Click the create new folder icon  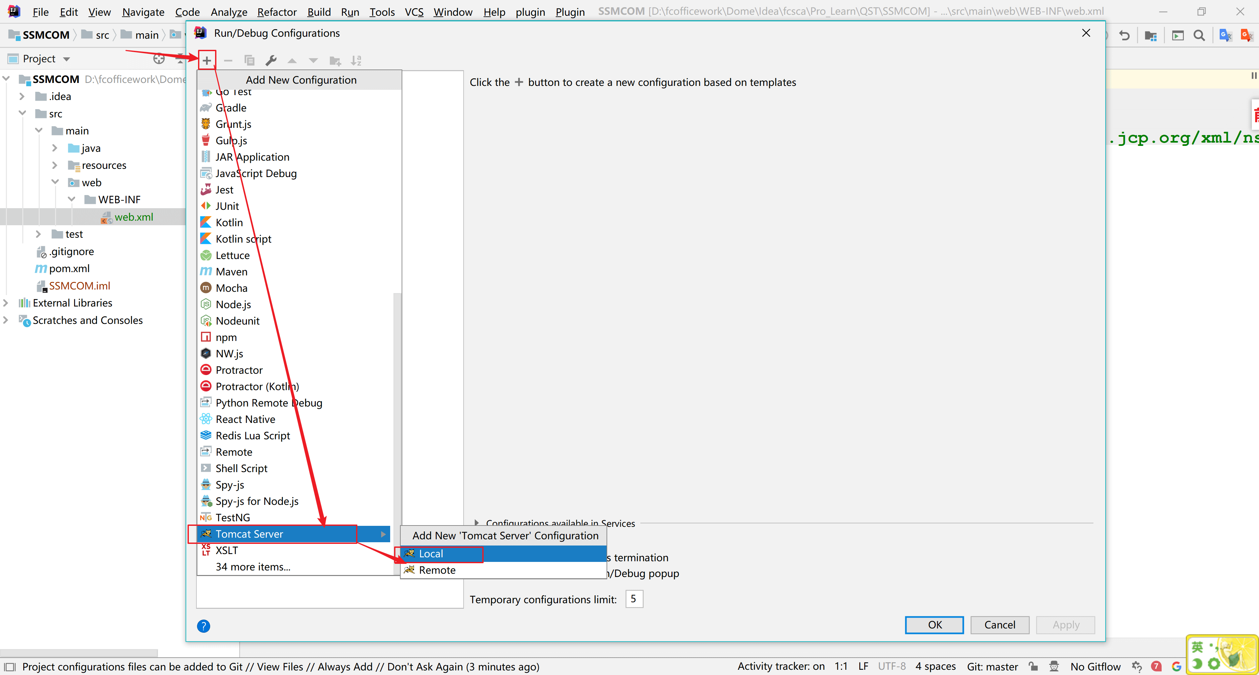[335, 61]
